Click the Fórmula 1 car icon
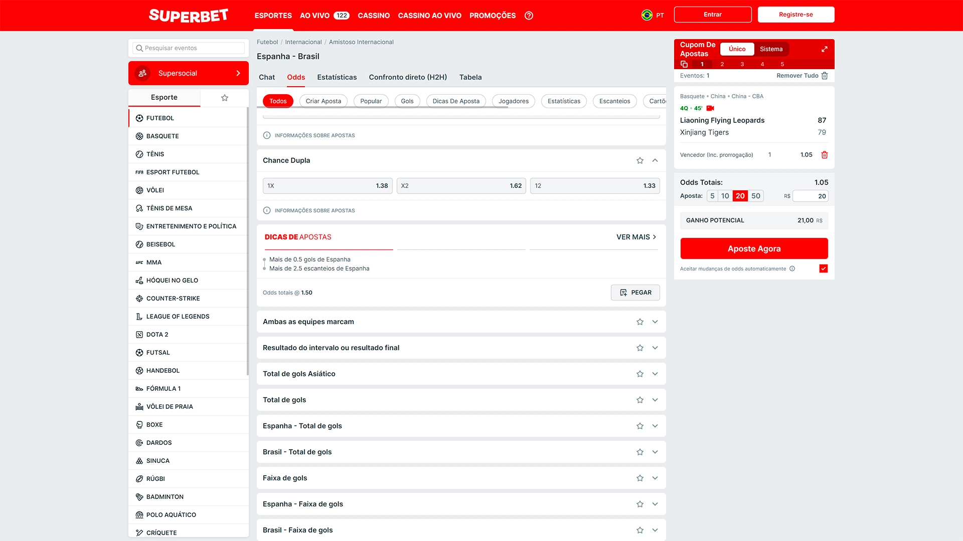 139,389
